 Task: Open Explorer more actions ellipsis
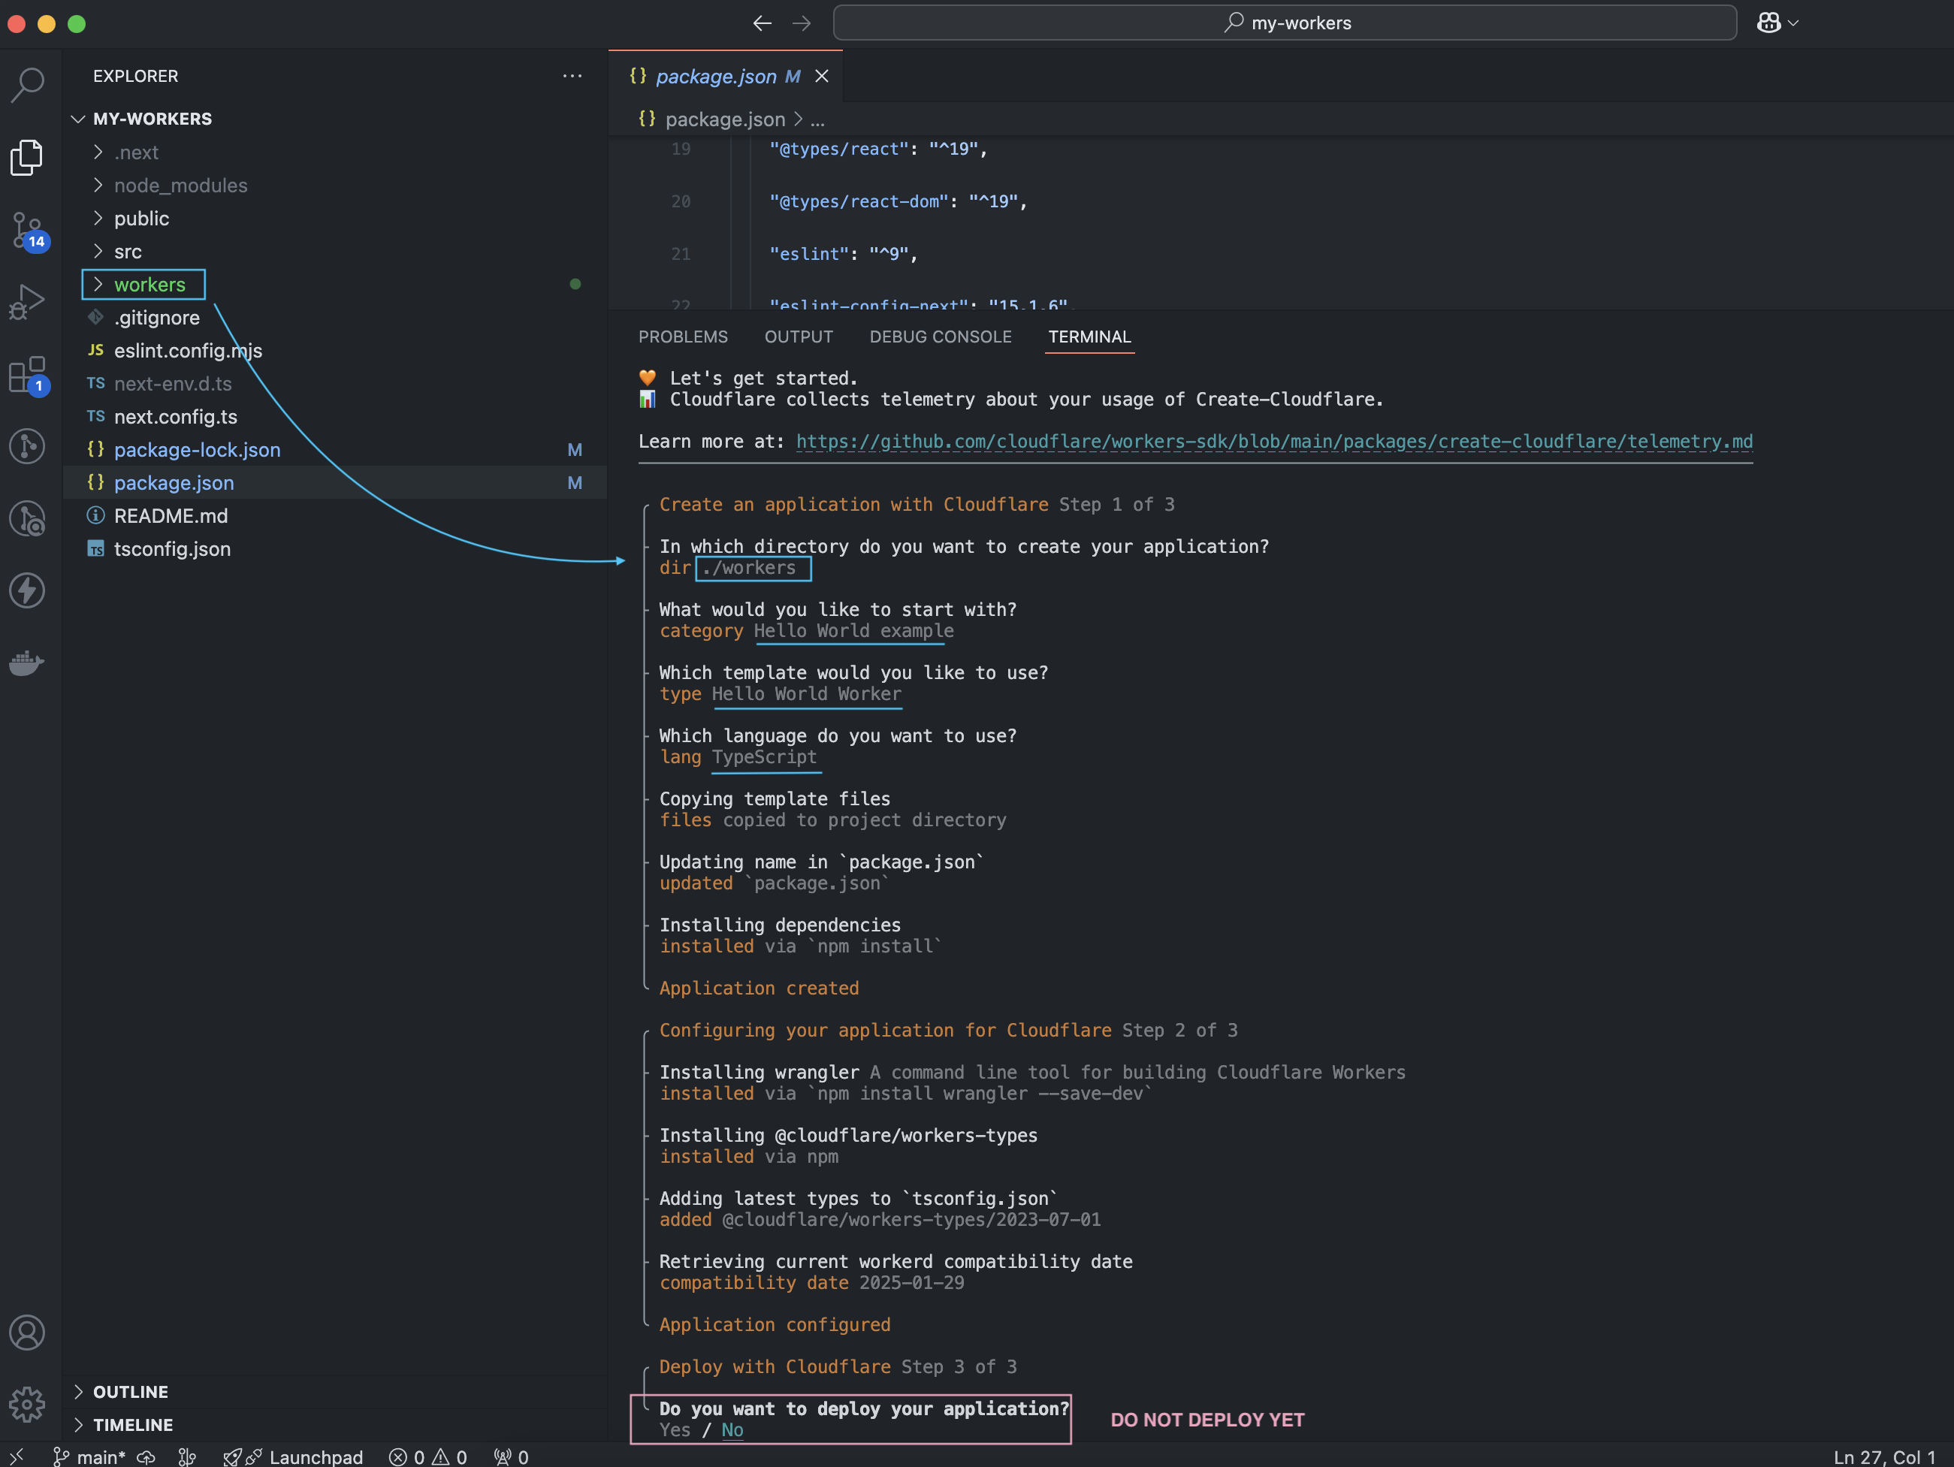click(572, 76)
